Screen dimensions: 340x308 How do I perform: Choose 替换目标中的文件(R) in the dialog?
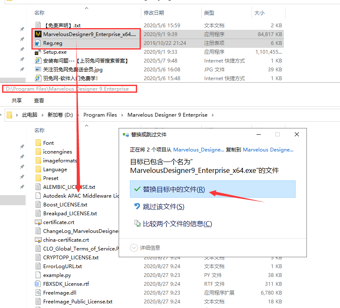coord(213,189)
